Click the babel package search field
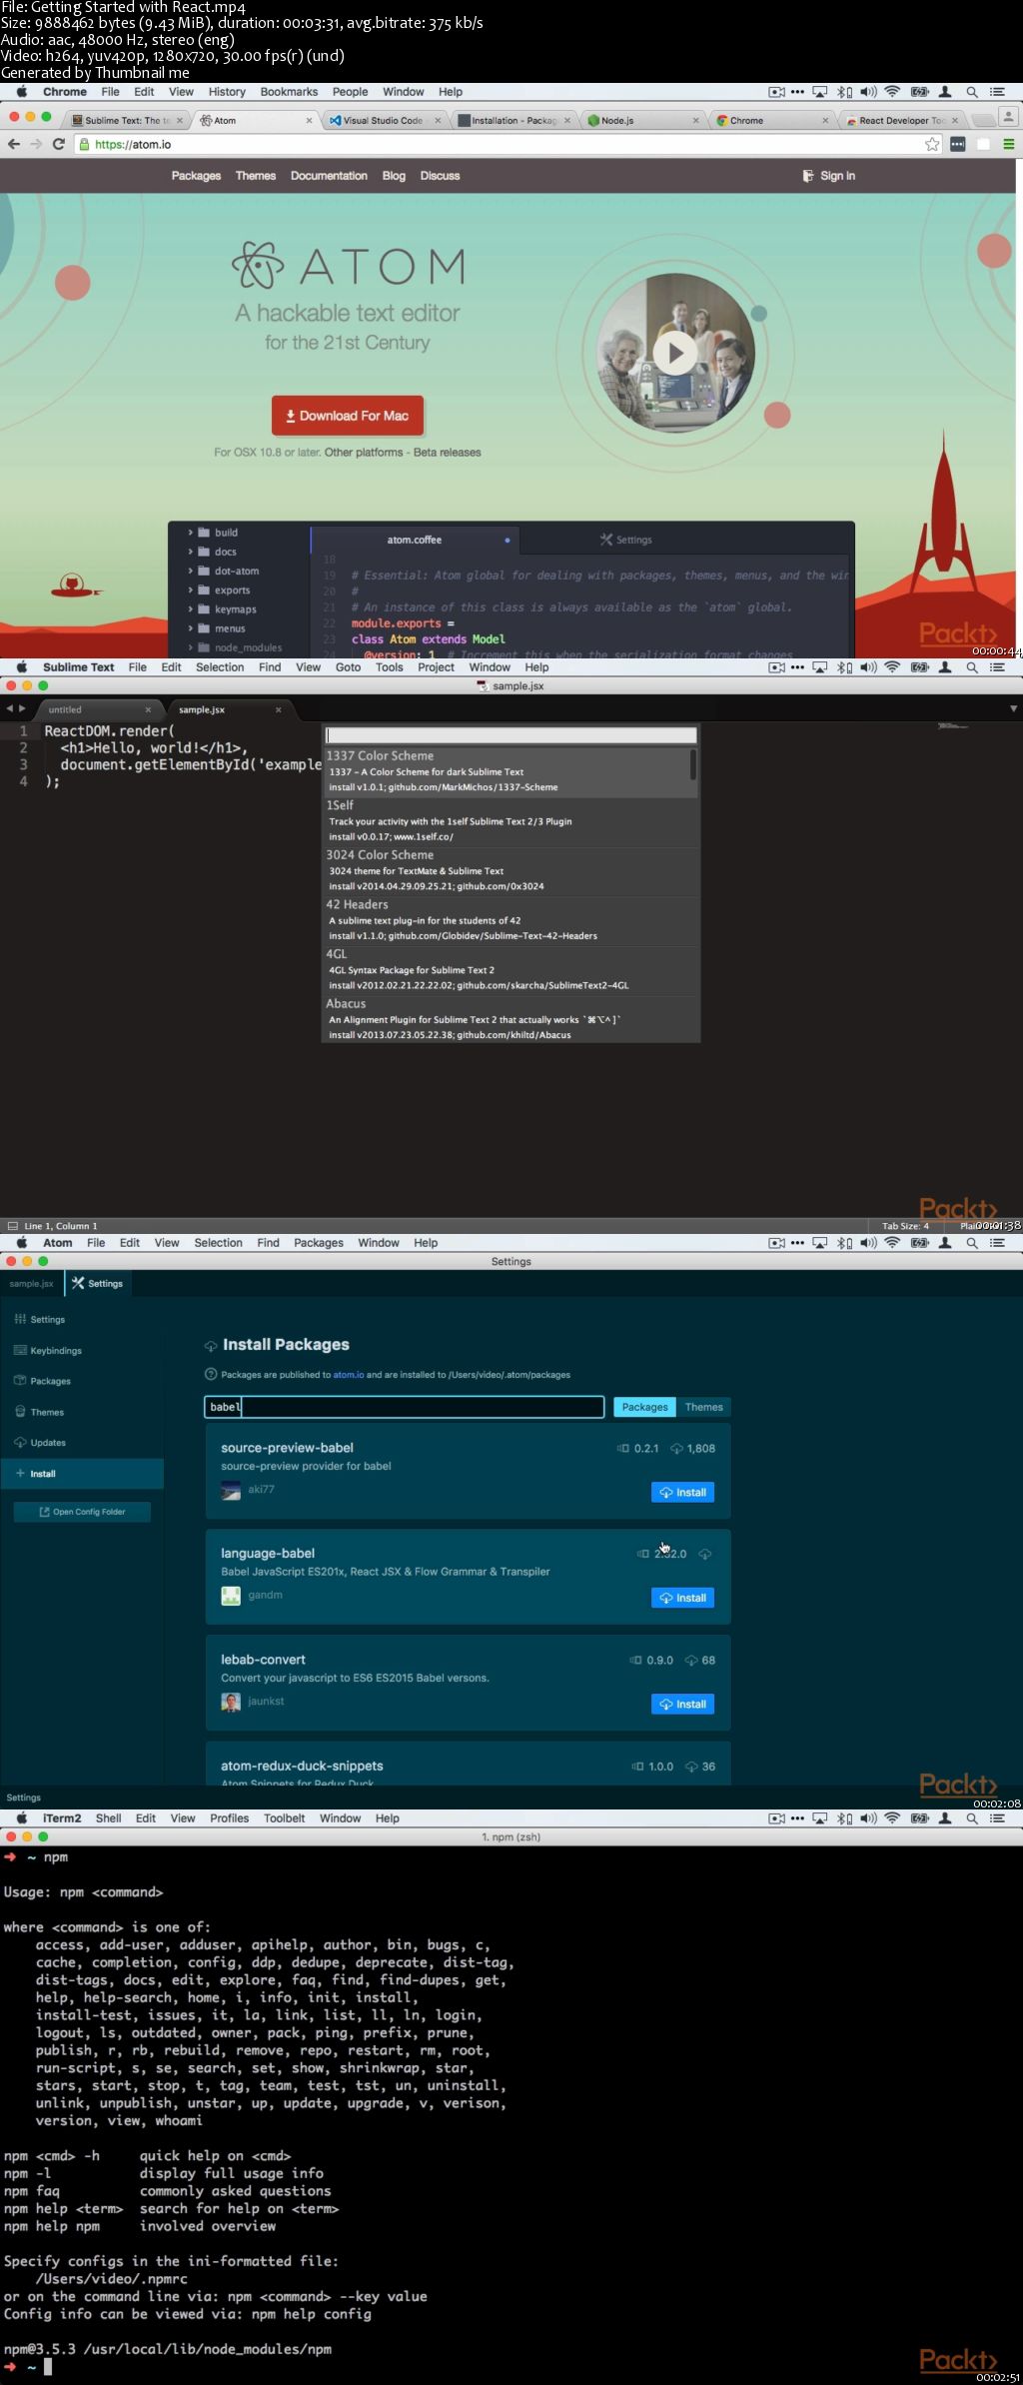Image resolution: width=1023 pixels, height=2385 pixels. (x=405, y=1407)
